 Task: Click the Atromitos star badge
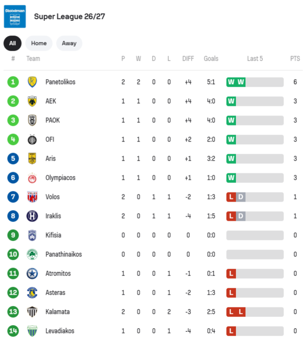pos(32,273)
